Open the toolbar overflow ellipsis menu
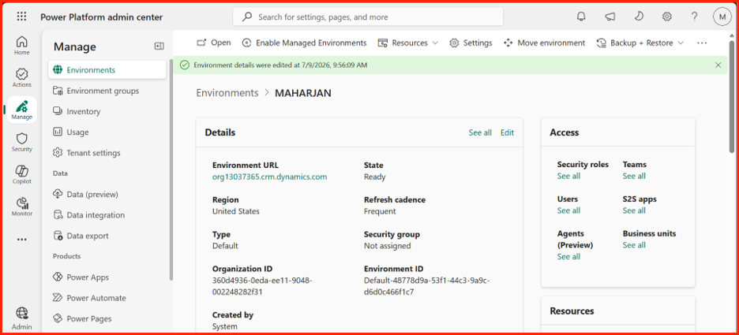 point(702,43)
